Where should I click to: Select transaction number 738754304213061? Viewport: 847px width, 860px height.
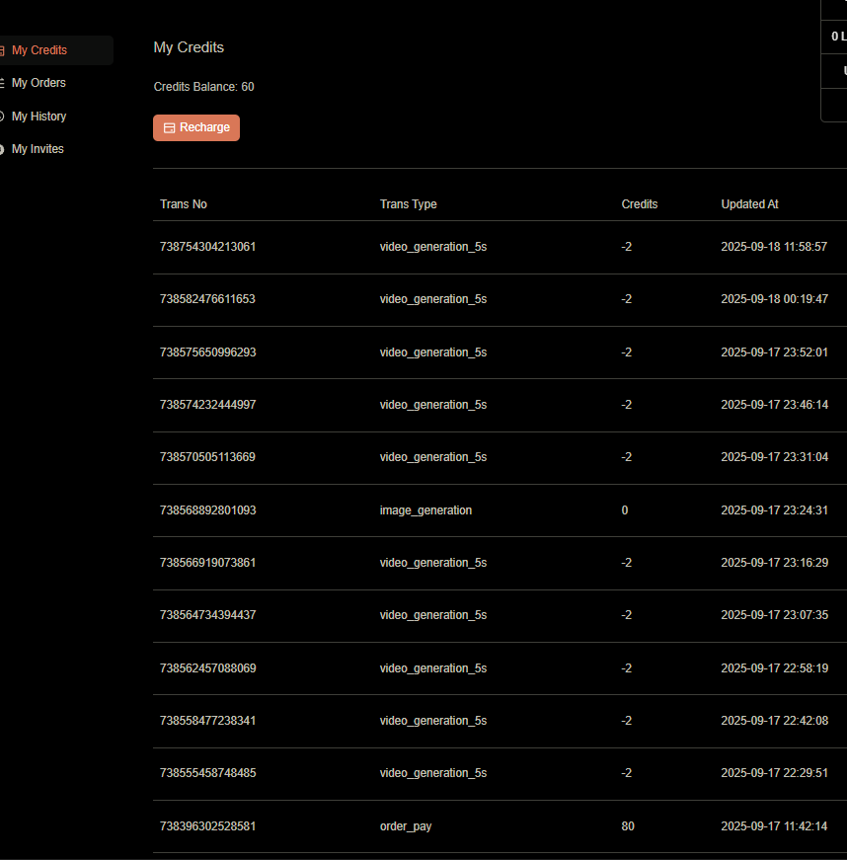pos(207,247)
